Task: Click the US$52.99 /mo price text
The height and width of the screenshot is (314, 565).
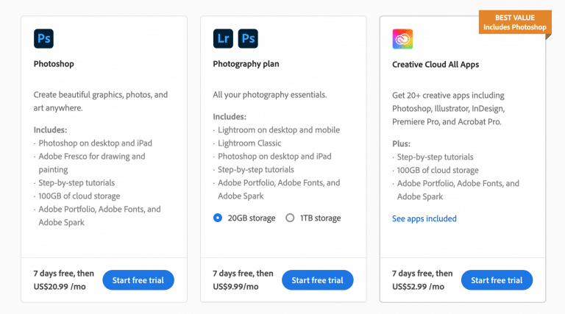Action: pyautogui.click(x=418, y=287)
